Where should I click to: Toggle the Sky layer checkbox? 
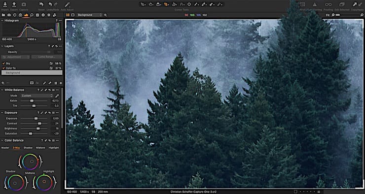point(3,64)
